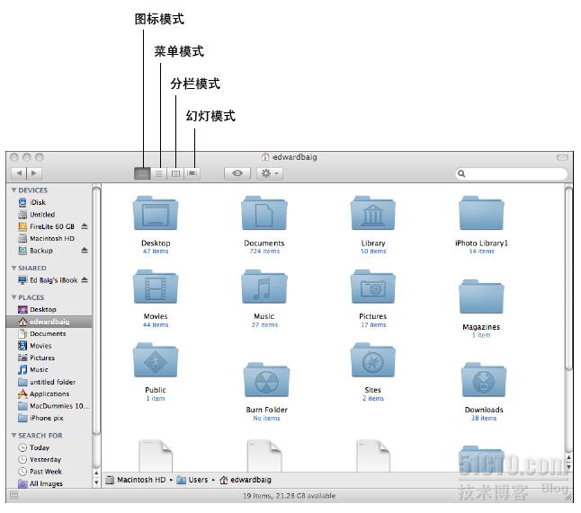Image resolution: width=581 pixels, height=513 pixels.
Task: Click Users in the path bar
Action: 192,480
